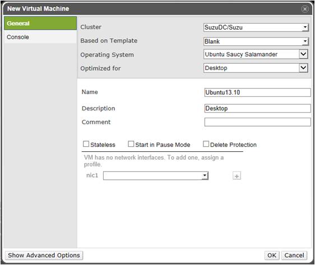Click the Operating System dropdown arrow
315x265 pixels.
pos(303,54)
